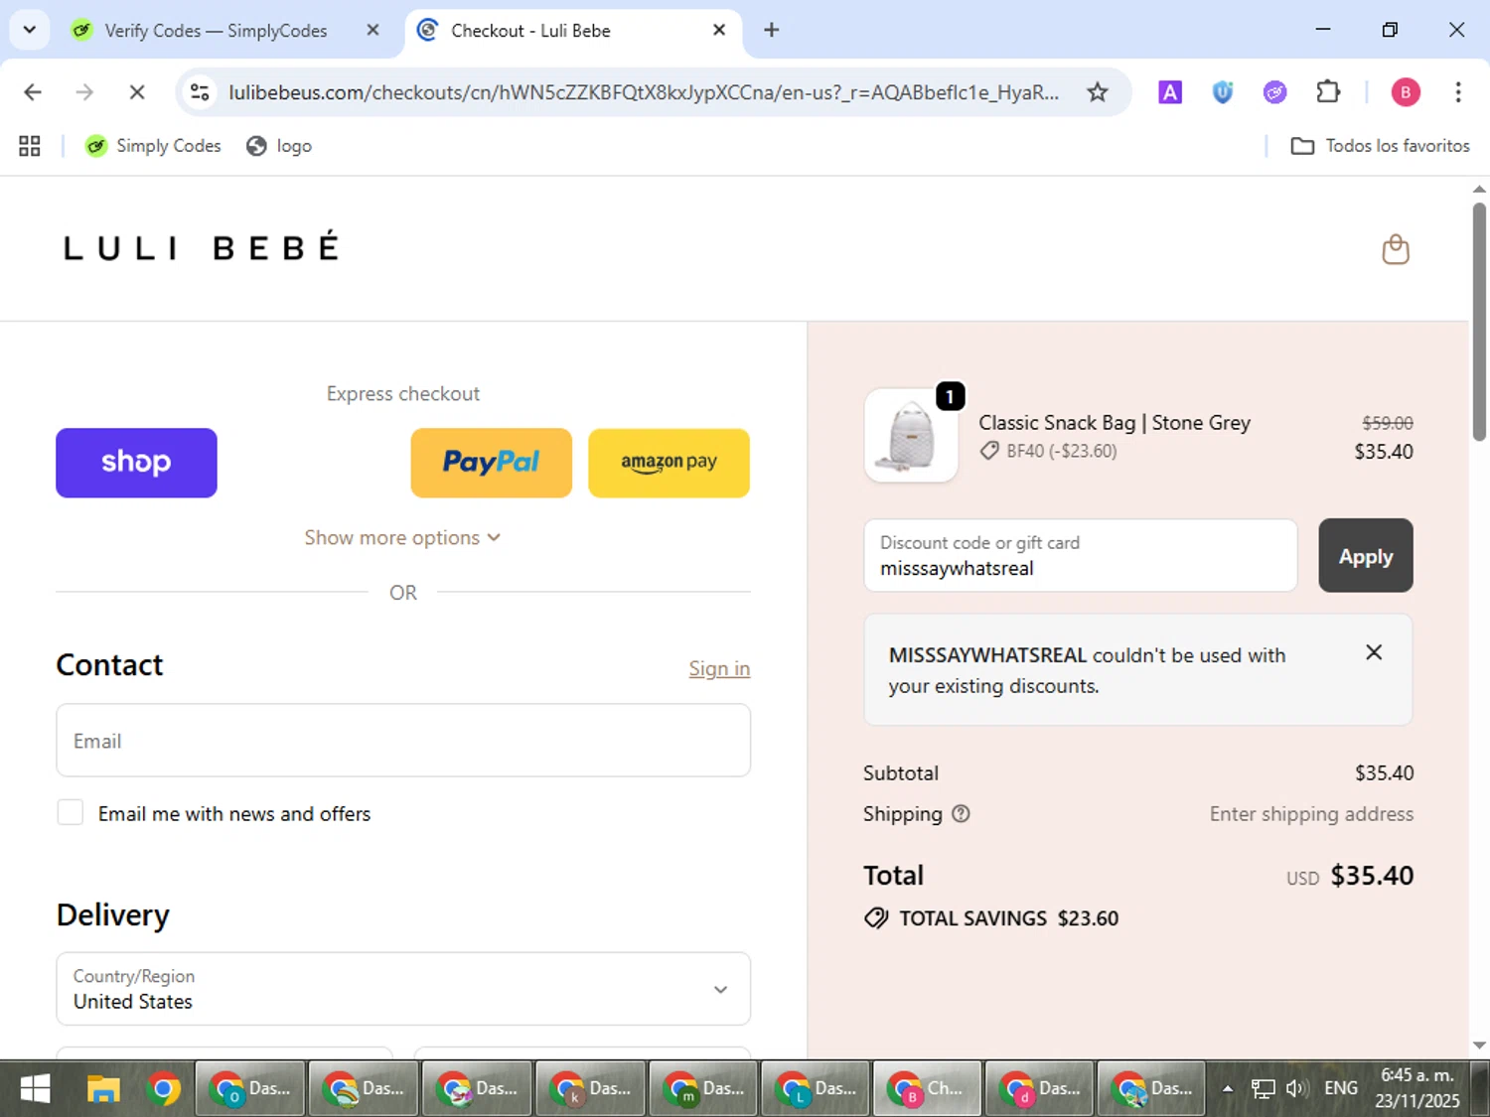This screenshot has width=1490, height=1117.
Task: Click the ENG language indicator
Action: click(x=1341, y=1088)
